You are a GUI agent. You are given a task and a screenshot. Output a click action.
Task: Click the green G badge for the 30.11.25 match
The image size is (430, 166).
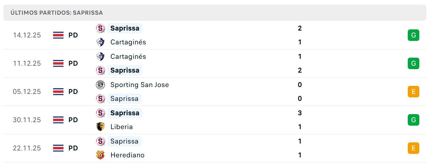tap(414, 120)
